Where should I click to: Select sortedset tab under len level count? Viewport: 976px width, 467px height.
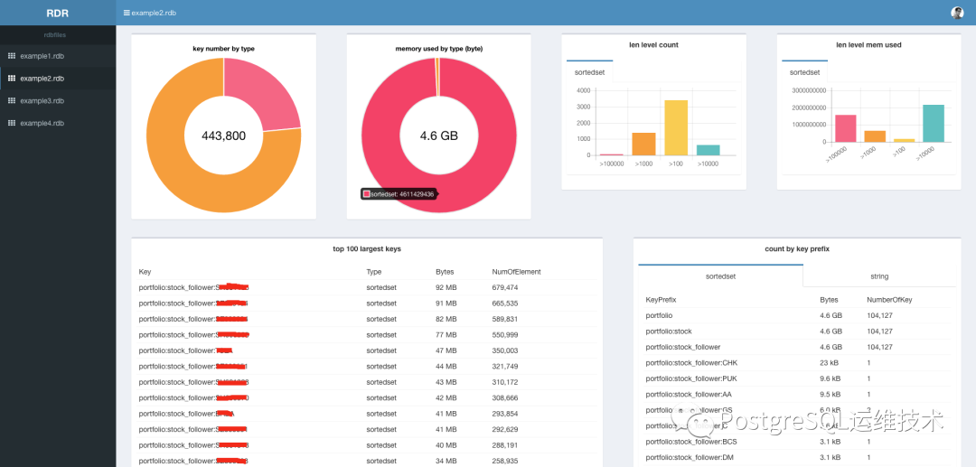pos(589,72)
